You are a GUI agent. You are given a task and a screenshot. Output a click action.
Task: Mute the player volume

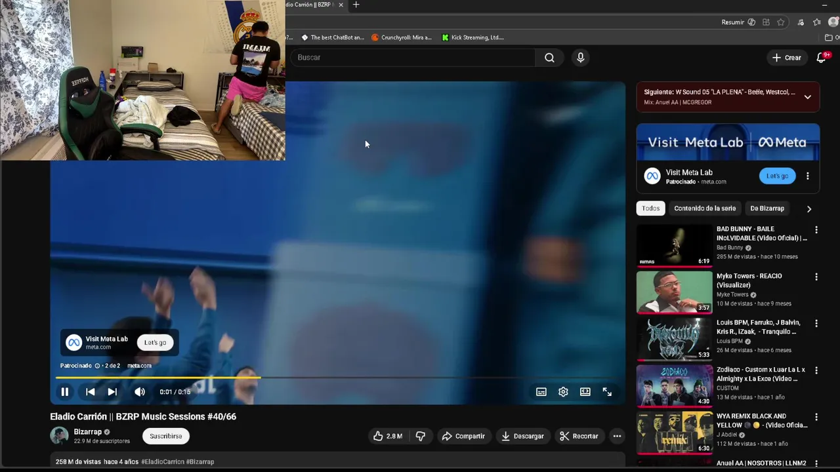click(x=140, y=392)
